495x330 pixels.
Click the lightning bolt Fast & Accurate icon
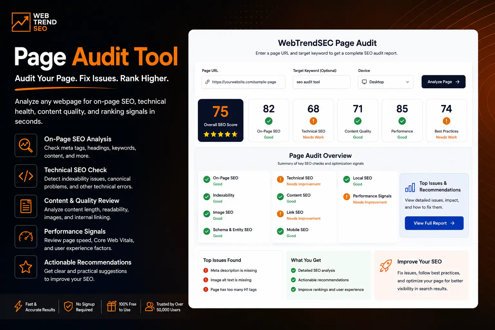tap(18, 306)
